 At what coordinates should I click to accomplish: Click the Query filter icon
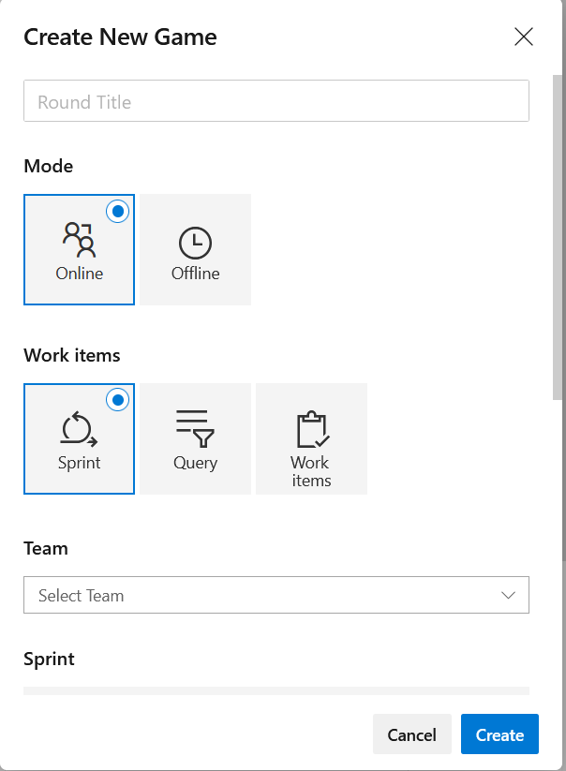point(194,426)
